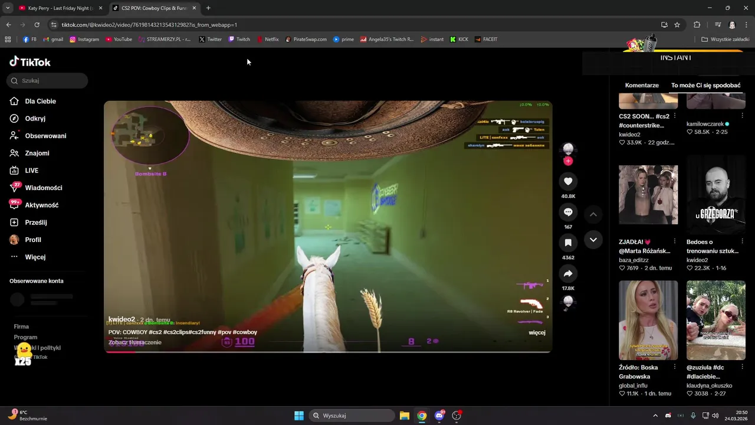This screenshot has width=755, height=425.
Task: Open the gmail bookmark
Action: (52, 40)
